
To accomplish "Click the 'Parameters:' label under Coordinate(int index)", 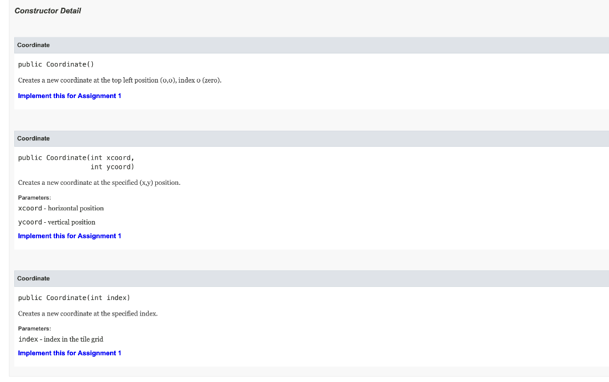I will [x=34, y=328].
